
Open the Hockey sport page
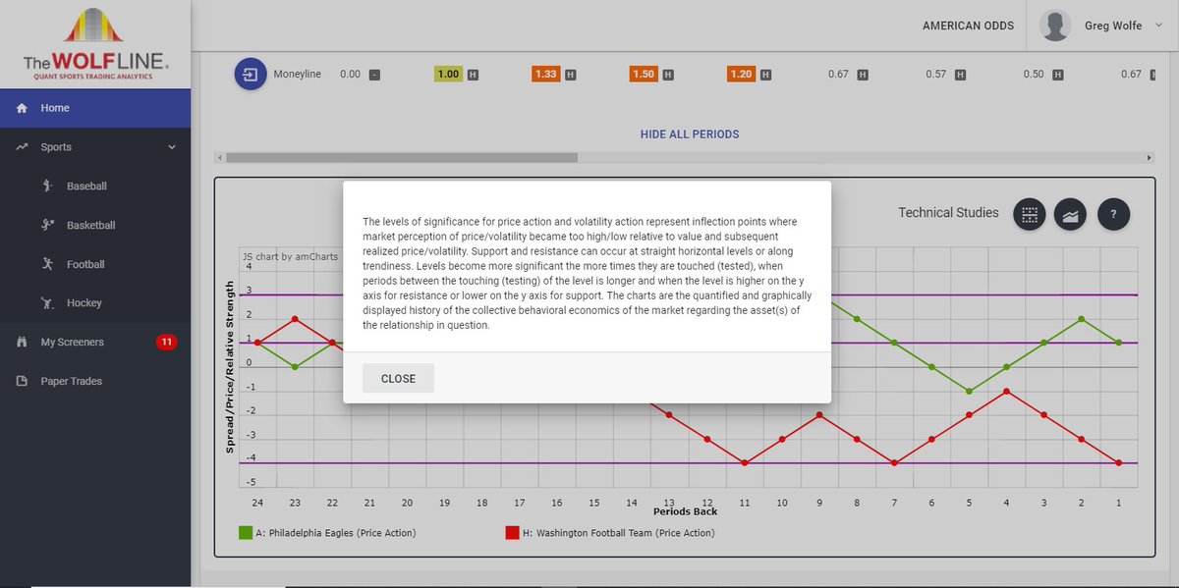tap(84, 303)
